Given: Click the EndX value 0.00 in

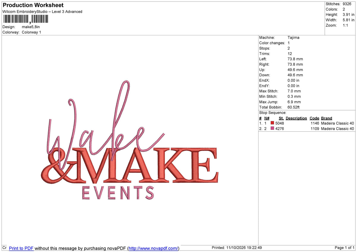Looking at the screenshot, I should click(294, 81).
